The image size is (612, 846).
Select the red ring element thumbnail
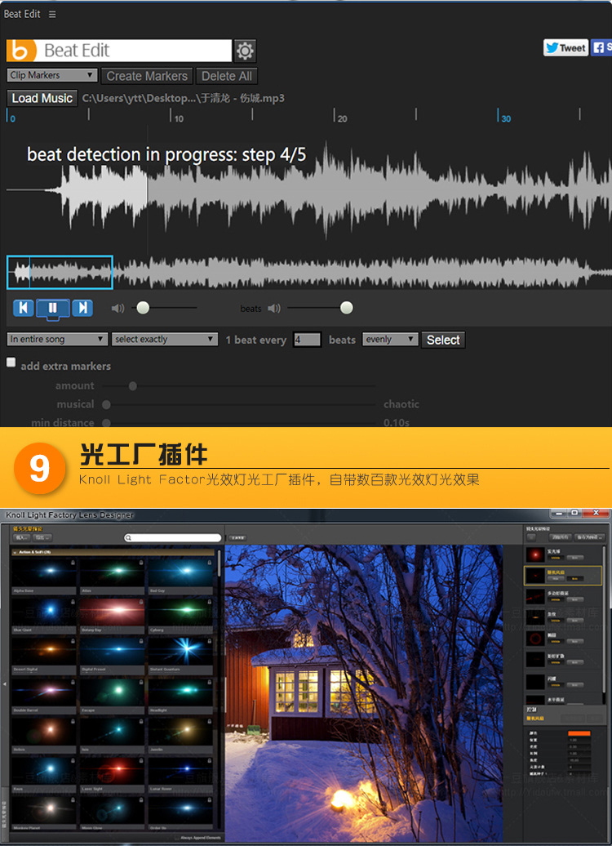coord(535,639)
